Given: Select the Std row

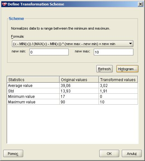Looking at the screenshot, I should click(72, 91).
